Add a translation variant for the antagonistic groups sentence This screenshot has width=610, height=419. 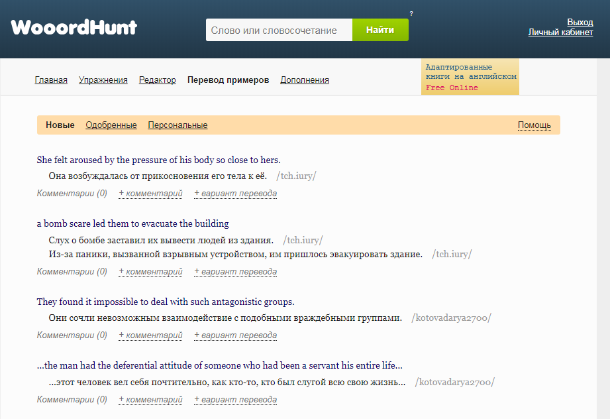234,335
